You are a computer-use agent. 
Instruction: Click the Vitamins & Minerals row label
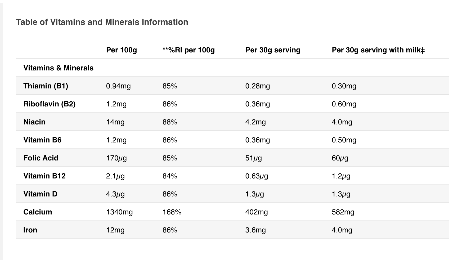[x=58, y=68]
